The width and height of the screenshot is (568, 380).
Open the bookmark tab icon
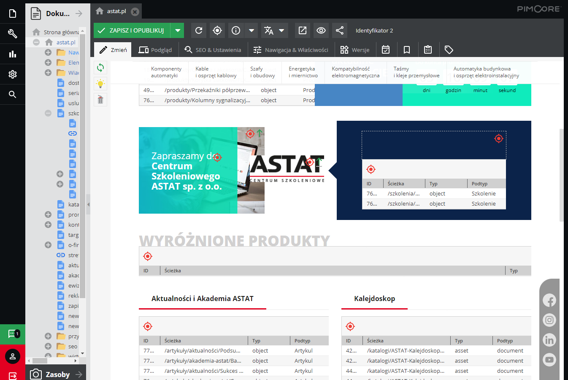pos(407,50)
